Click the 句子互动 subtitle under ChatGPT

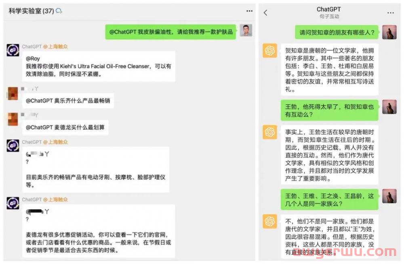click(x=329, y=17)
